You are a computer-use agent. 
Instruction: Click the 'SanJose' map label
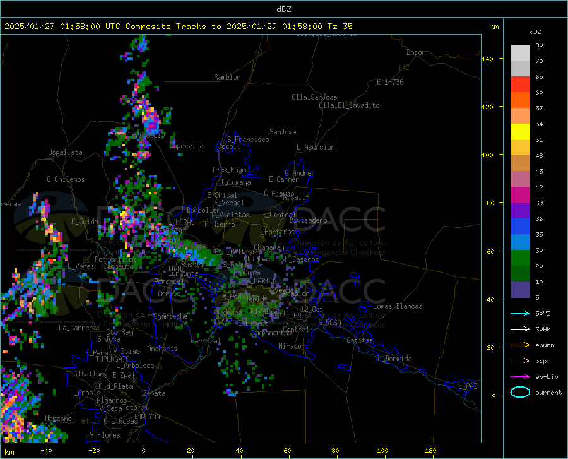[x=283, y=132]
